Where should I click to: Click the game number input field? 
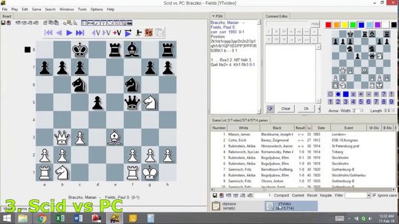point(263,195)
